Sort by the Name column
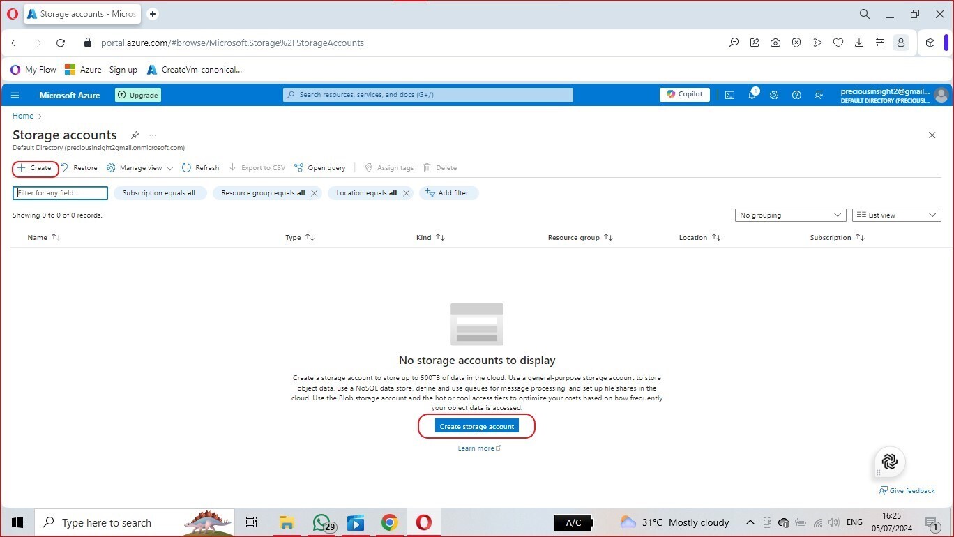The height and width of the screenshot is (537, 954). coord(43,238)
